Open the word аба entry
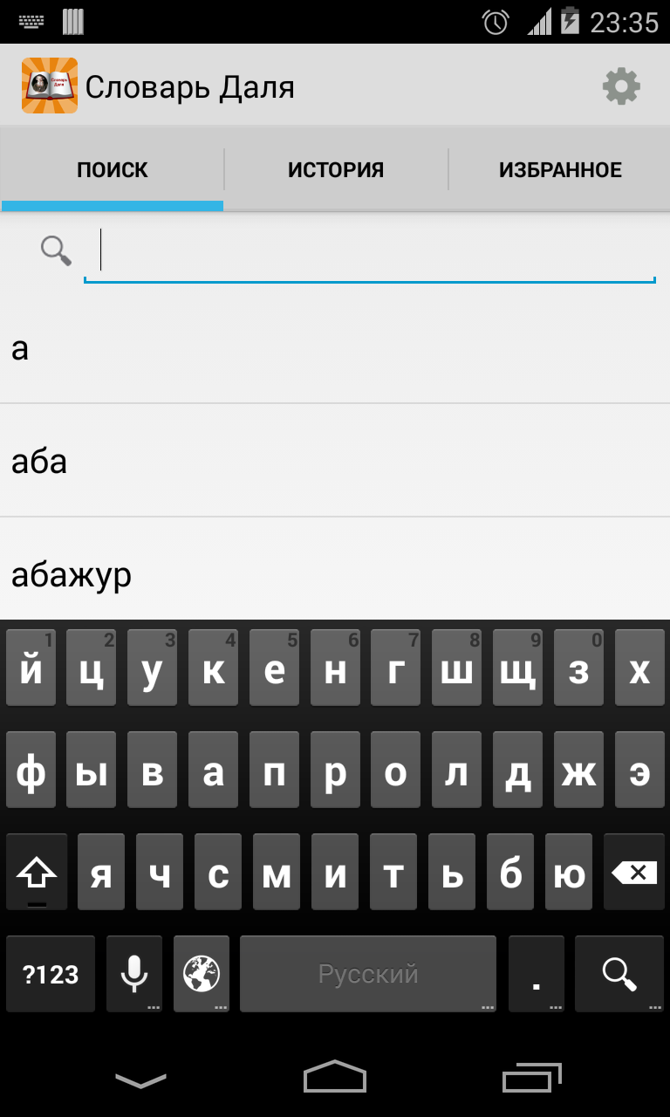 (x=335, y=460)
